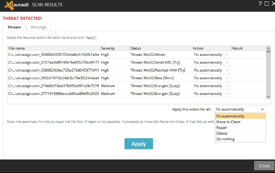
Task: Click 'Threat: Win32:Small-ERC [Trj]' status cell
Action: coord(155,63)
